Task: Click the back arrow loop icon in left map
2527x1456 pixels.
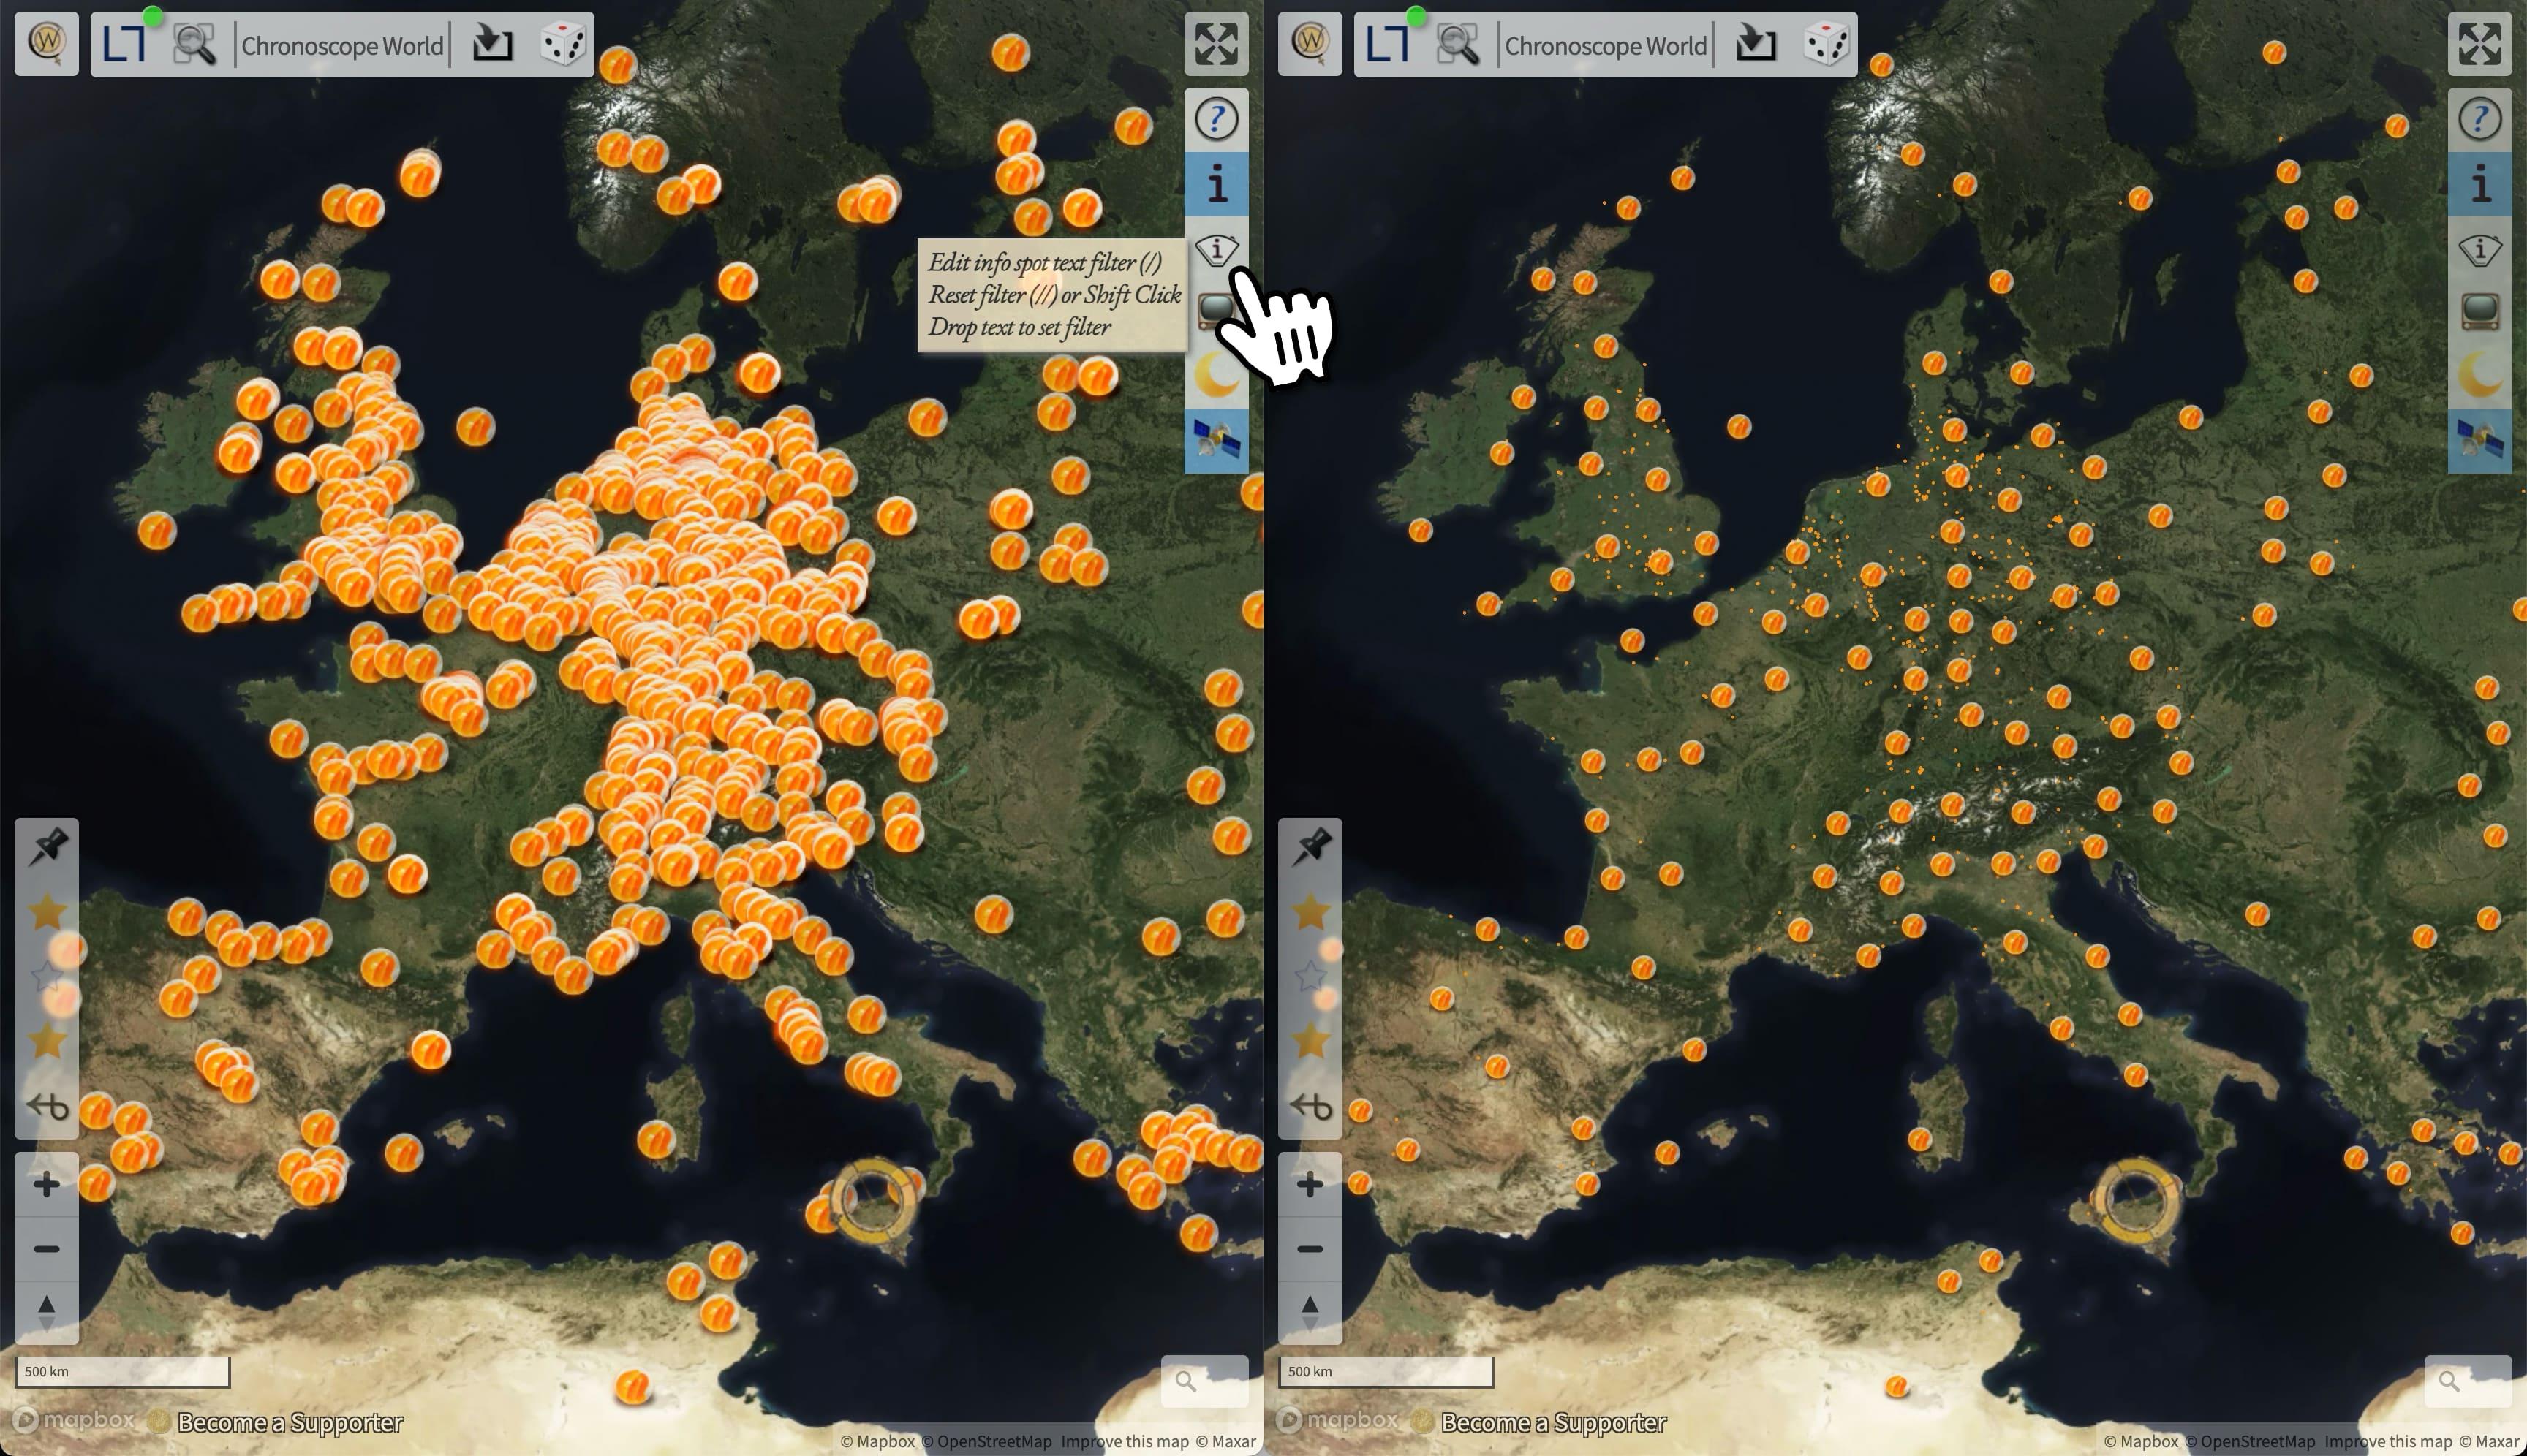Action: 47,1107
